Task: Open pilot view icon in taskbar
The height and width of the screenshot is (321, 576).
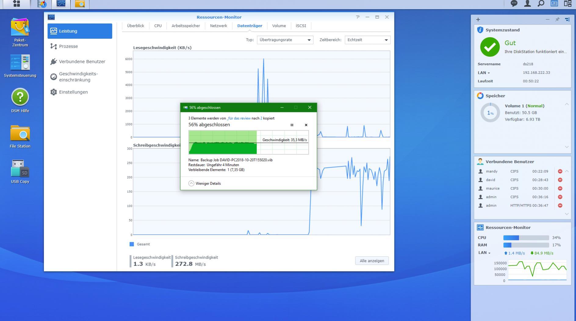Action: pos(568,4)
